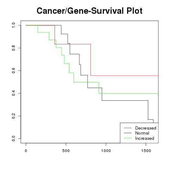The width and height of the screenshot is (169, 169).
Task: Click the 0.8 y-axis tick label
Action: 13,48
